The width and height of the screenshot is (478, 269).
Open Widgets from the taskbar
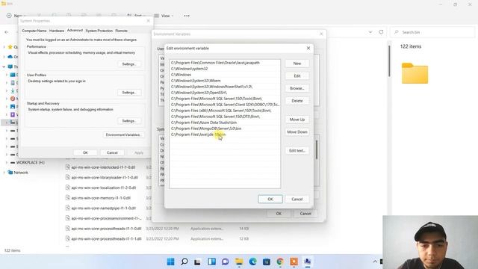coord(211,262)
